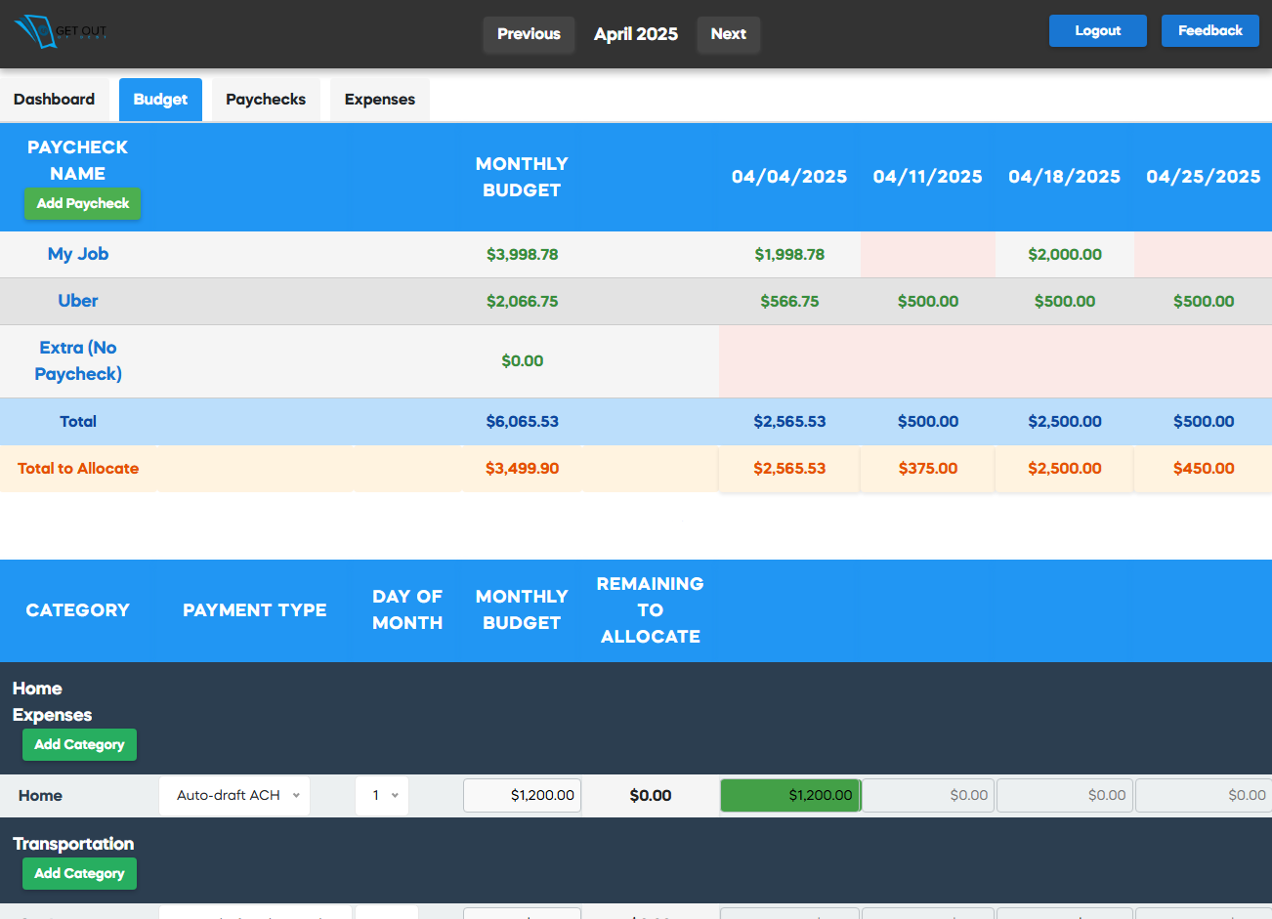The height and width of the screenshot is (919, 1272).
Task: Open the Home day of month dropdown
Action: [x=382, y=796]
